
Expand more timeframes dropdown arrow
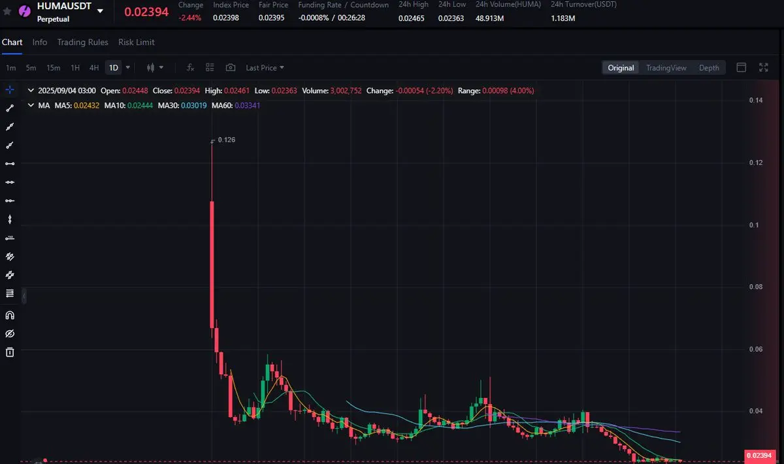pos(128,67)
